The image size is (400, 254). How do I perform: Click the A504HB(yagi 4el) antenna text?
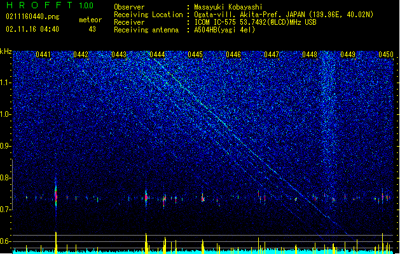[224, 30]
